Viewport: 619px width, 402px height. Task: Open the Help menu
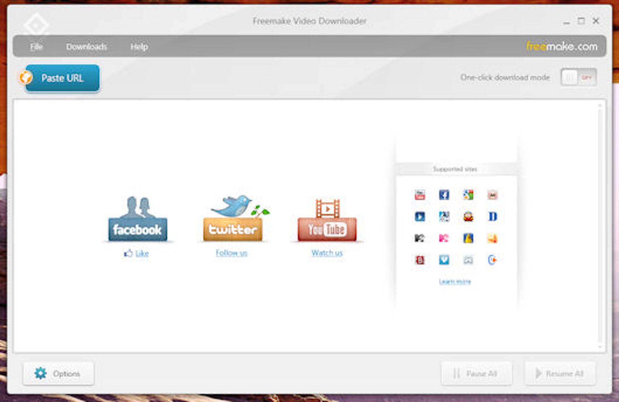tap(139, 47)
